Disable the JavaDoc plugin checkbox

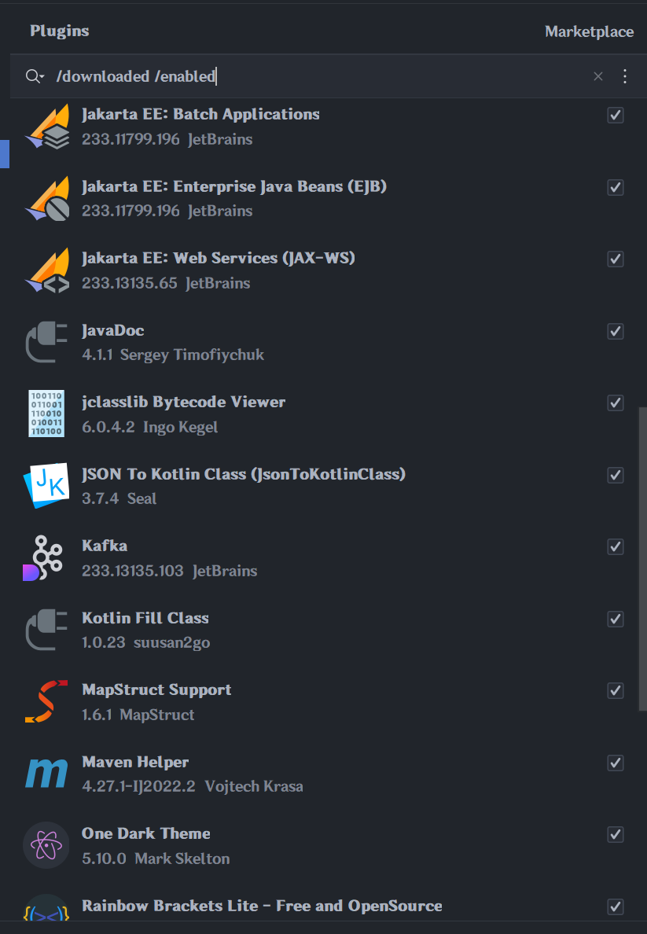[616, 331]
